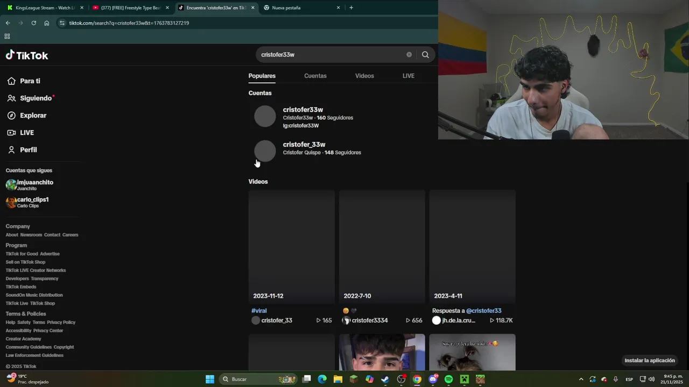This screenshot has height=387, width=689.
Task: Open the video dated 2023-11-12
Action: (x=292, y=247)
